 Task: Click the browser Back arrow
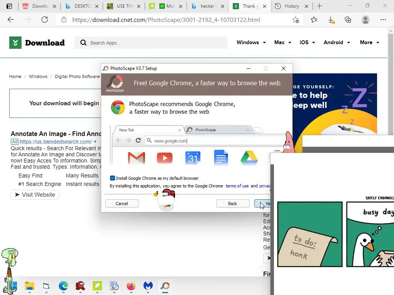click(10, 20)
